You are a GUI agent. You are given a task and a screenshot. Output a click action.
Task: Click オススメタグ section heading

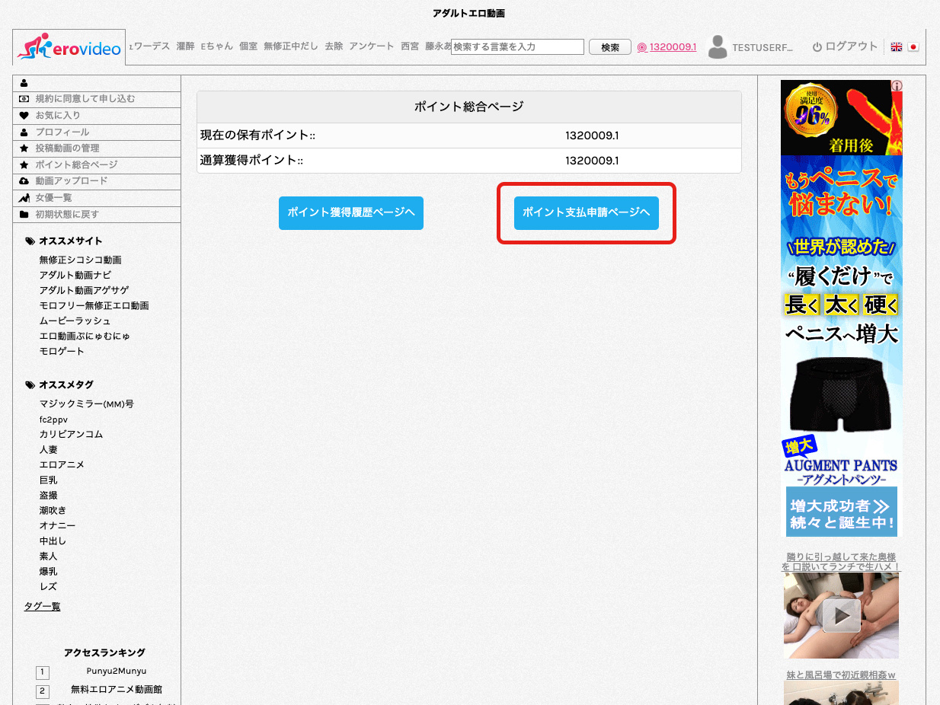66,384
